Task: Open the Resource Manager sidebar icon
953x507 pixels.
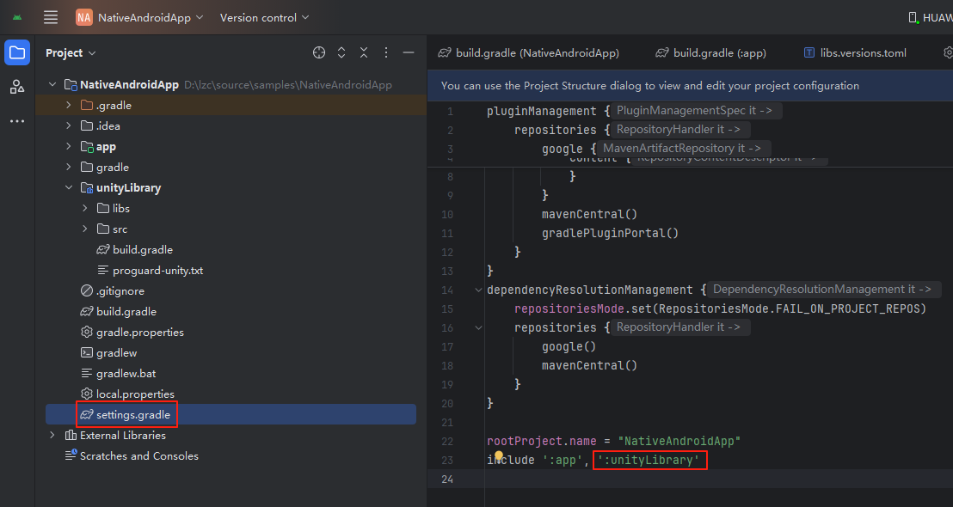Action: (17, 87)
